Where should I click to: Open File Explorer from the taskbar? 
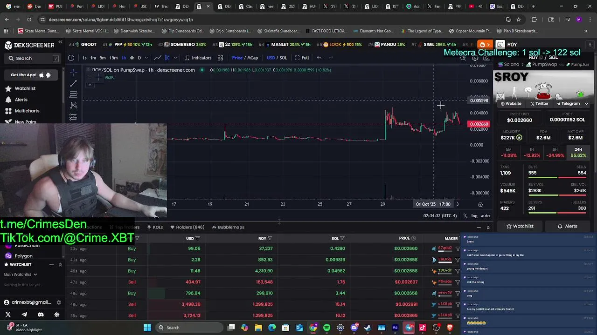tap(258, 328)
